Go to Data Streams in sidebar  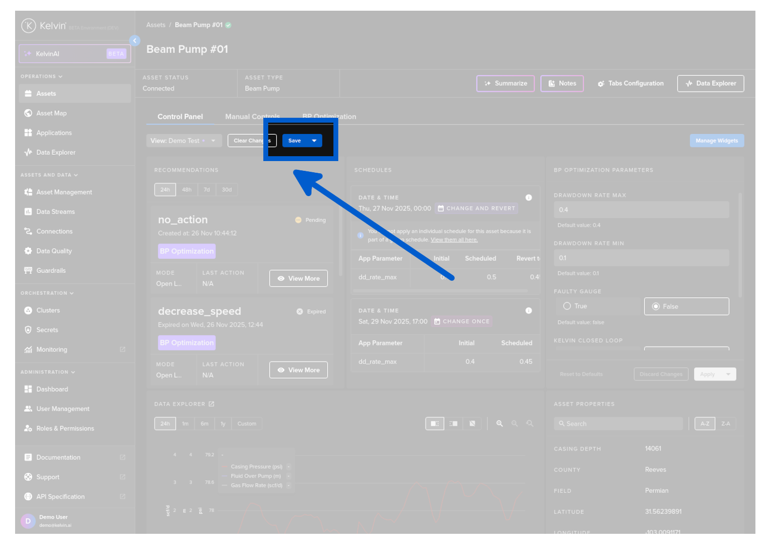(x=55, y=212)
